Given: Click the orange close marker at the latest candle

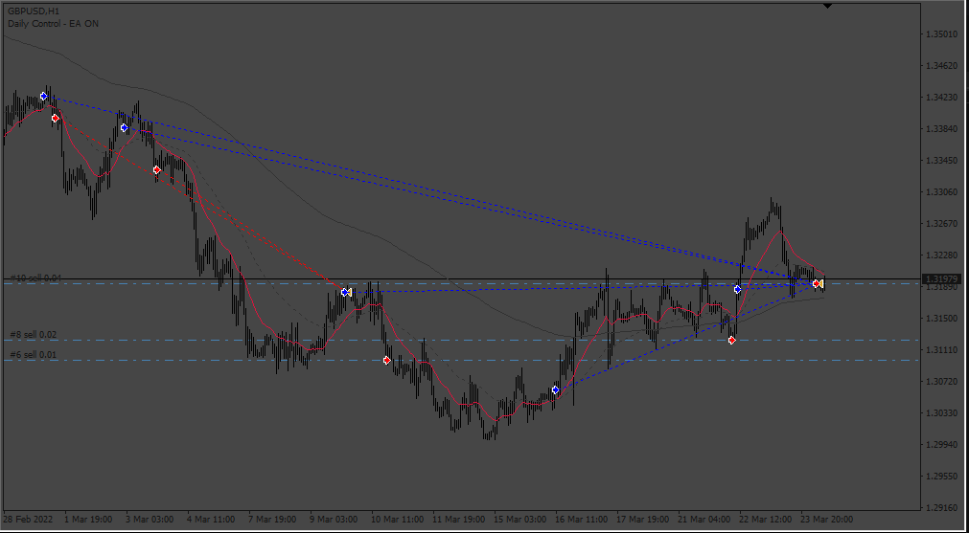Looking at the screenshot, I should 821,284.
